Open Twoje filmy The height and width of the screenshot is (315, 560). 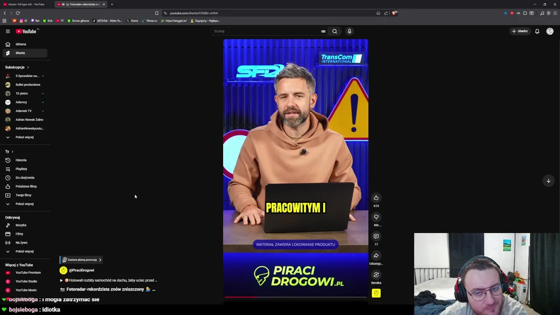click(x=25, y=195)
